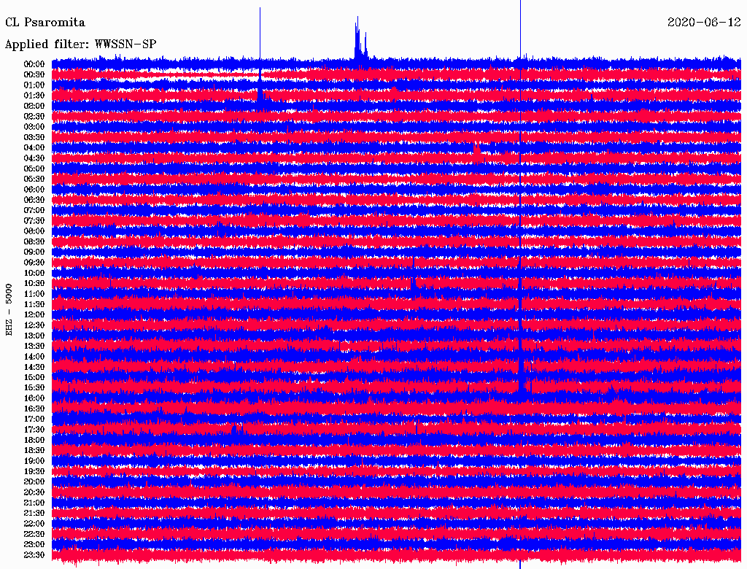Select the 08:00 row label
The width and height of the screenshot is (747, 569).
pos(34,231)
